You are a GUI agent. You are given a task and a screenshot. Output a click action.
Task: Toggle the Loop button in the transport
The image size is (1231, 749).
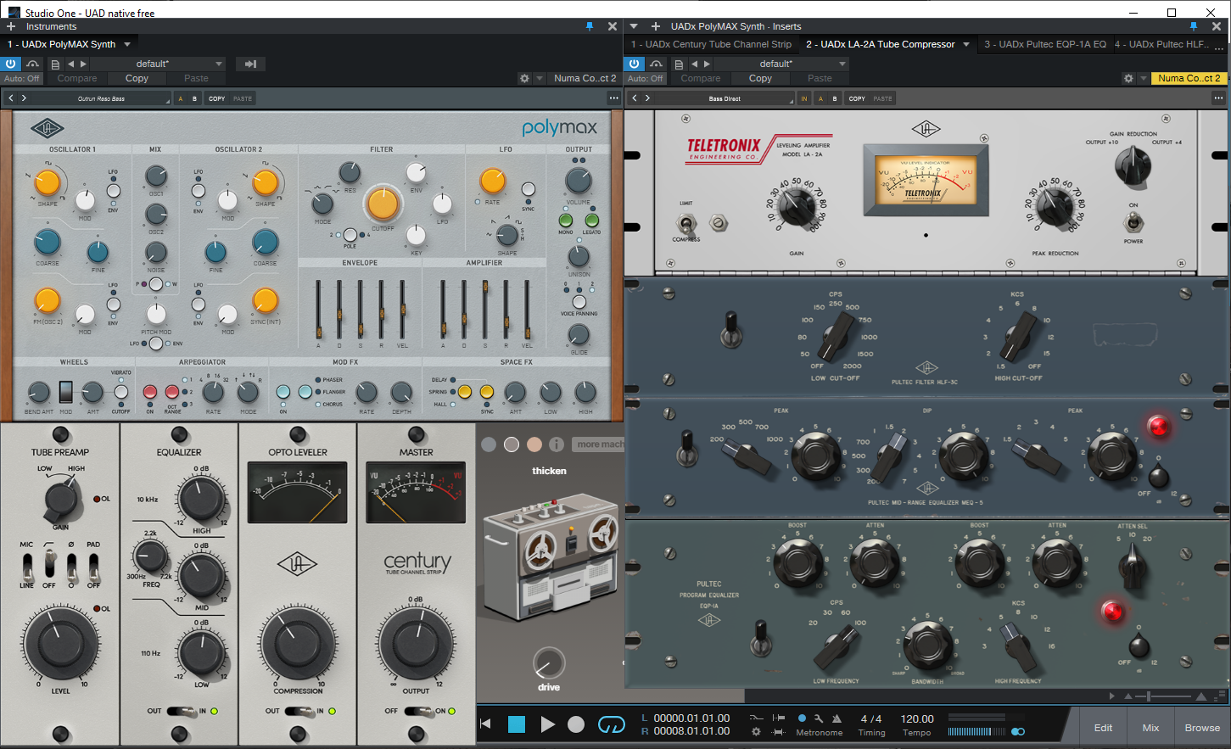[611, 724]
